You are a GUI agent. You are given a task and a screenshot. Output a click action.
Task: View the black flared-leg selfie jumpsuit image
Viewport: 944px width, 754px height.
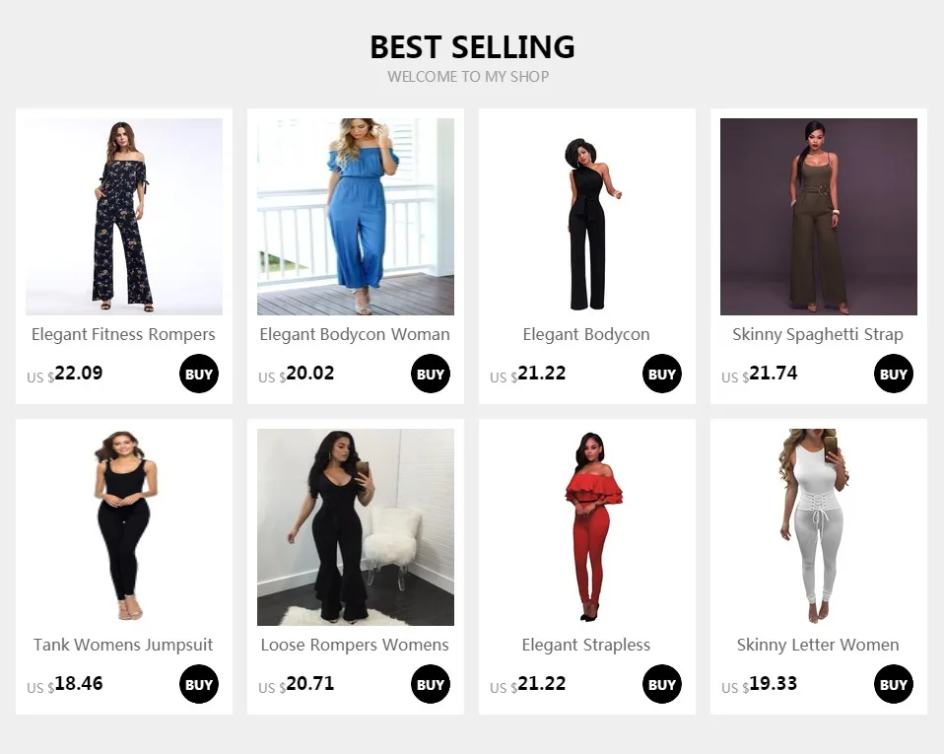coord(356,527)
